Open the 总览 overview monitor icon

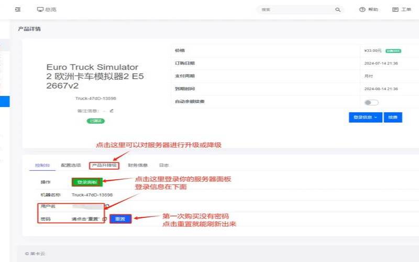[40, 9]
